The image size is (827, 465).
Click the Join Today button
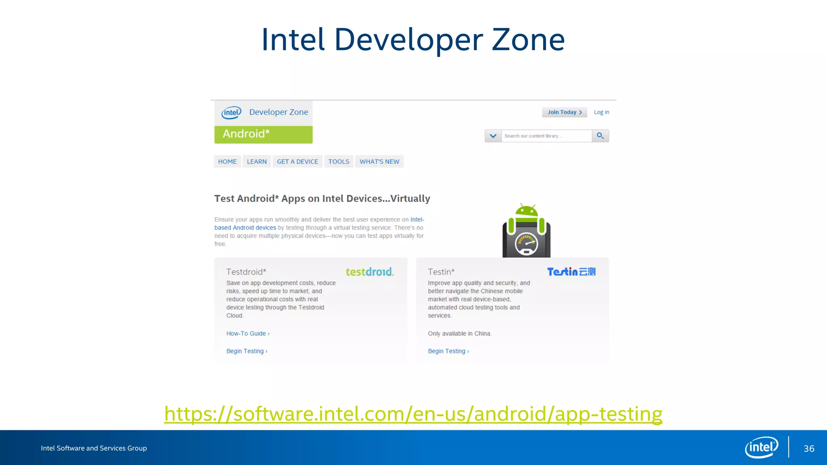click(x=565, y=112)
